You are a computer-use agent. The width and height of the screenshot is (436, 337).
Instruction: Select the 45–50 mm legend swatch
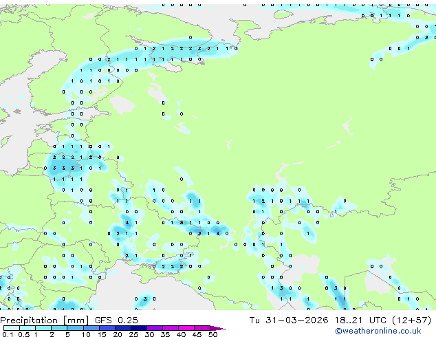202,328
